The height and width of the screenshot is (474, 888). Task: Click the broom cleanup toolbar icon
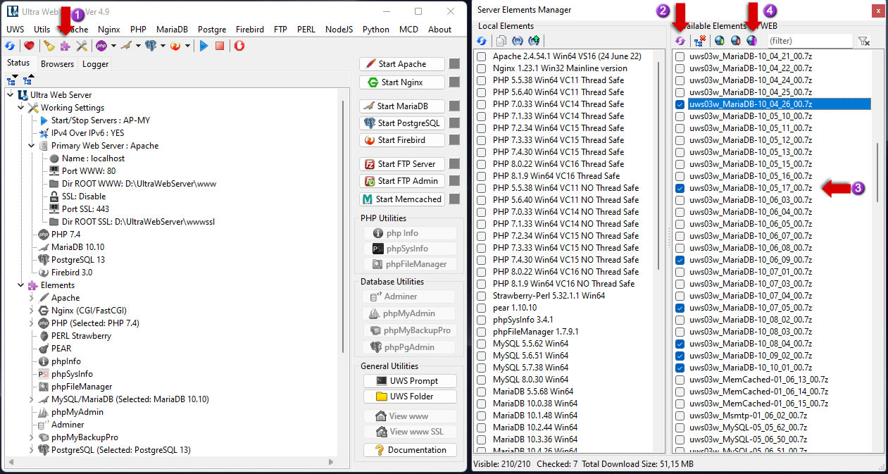[x=49, y=46]
